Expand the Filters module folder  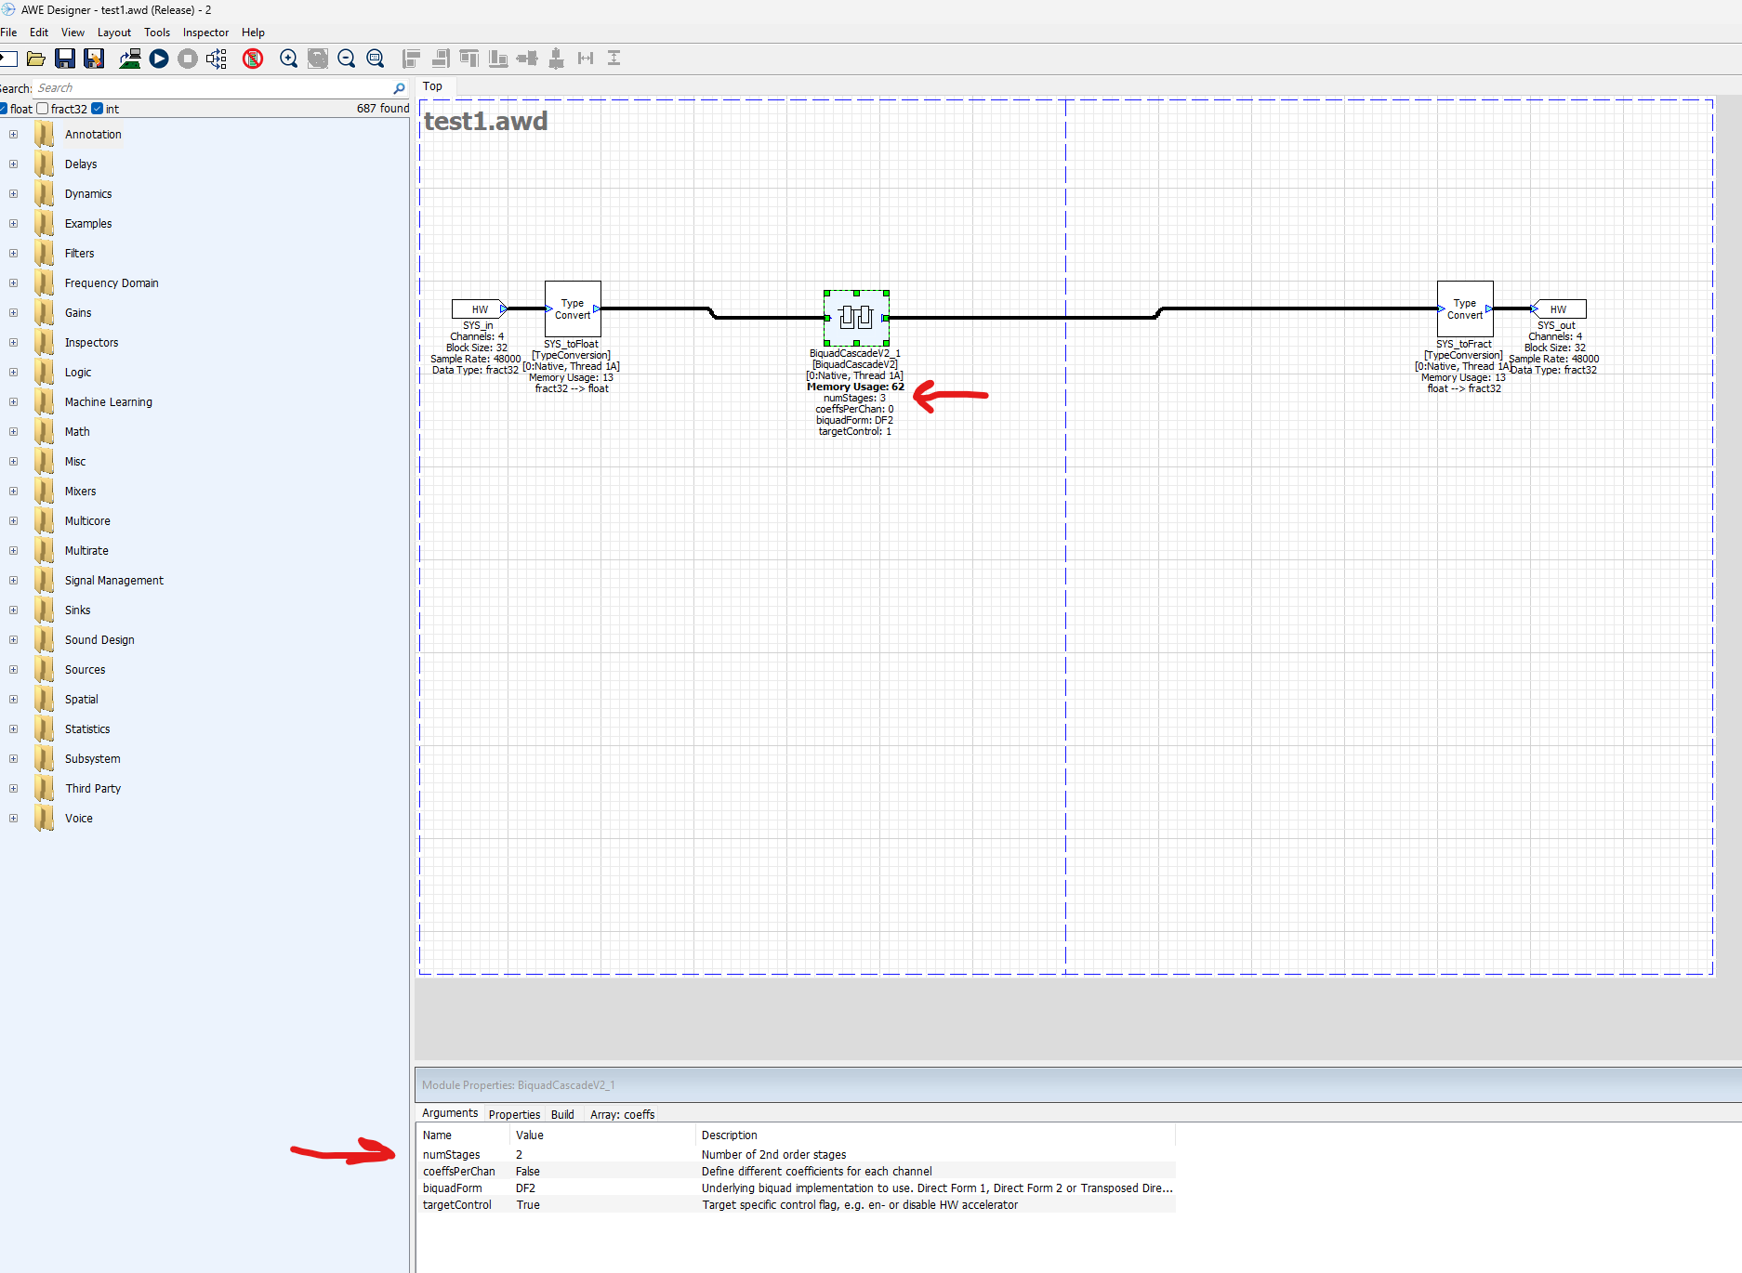pos(13,254)
